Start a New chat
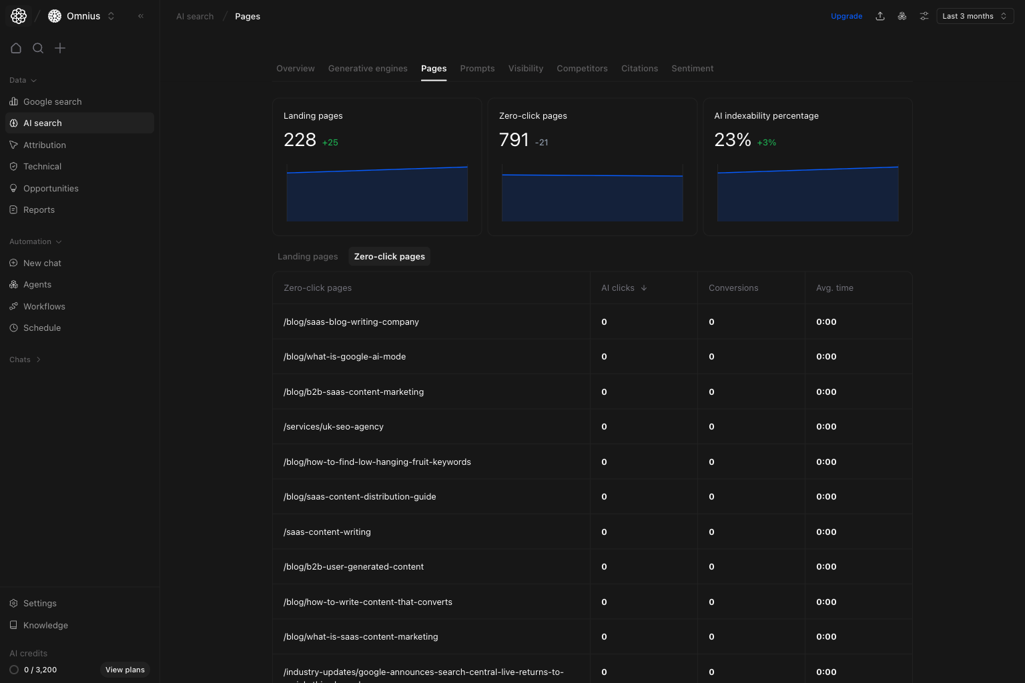This screenshot has height=683, width=1025. 43,263
